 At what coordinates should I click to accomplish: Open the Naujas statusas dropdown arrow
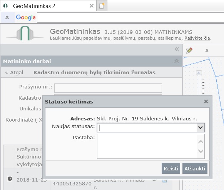click(201, 127)
